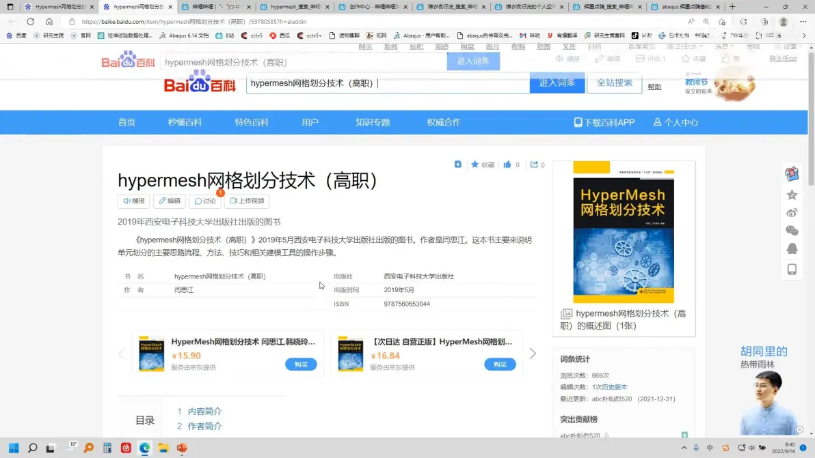Share to QQ via penguin sidebar icon
The image size is (815, 458).
pos(792,249)
